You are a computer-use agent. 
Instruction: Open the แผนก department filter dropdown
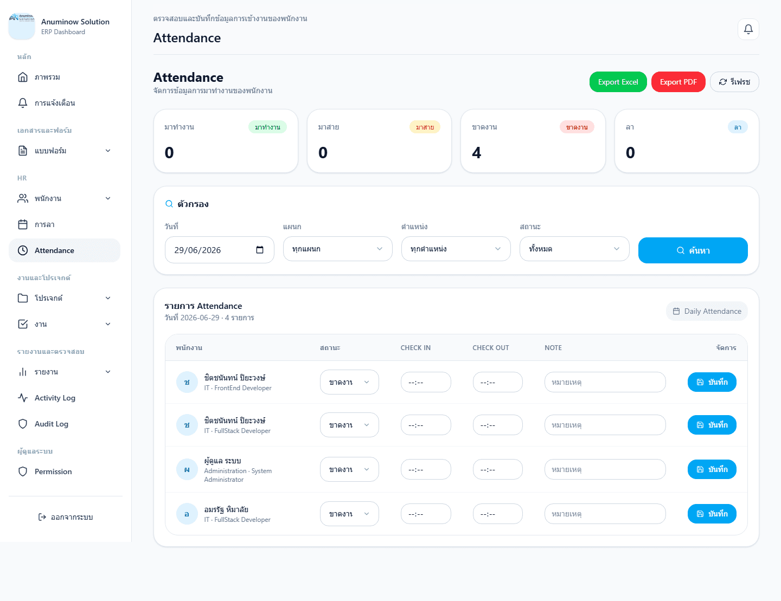coord(338,249)
